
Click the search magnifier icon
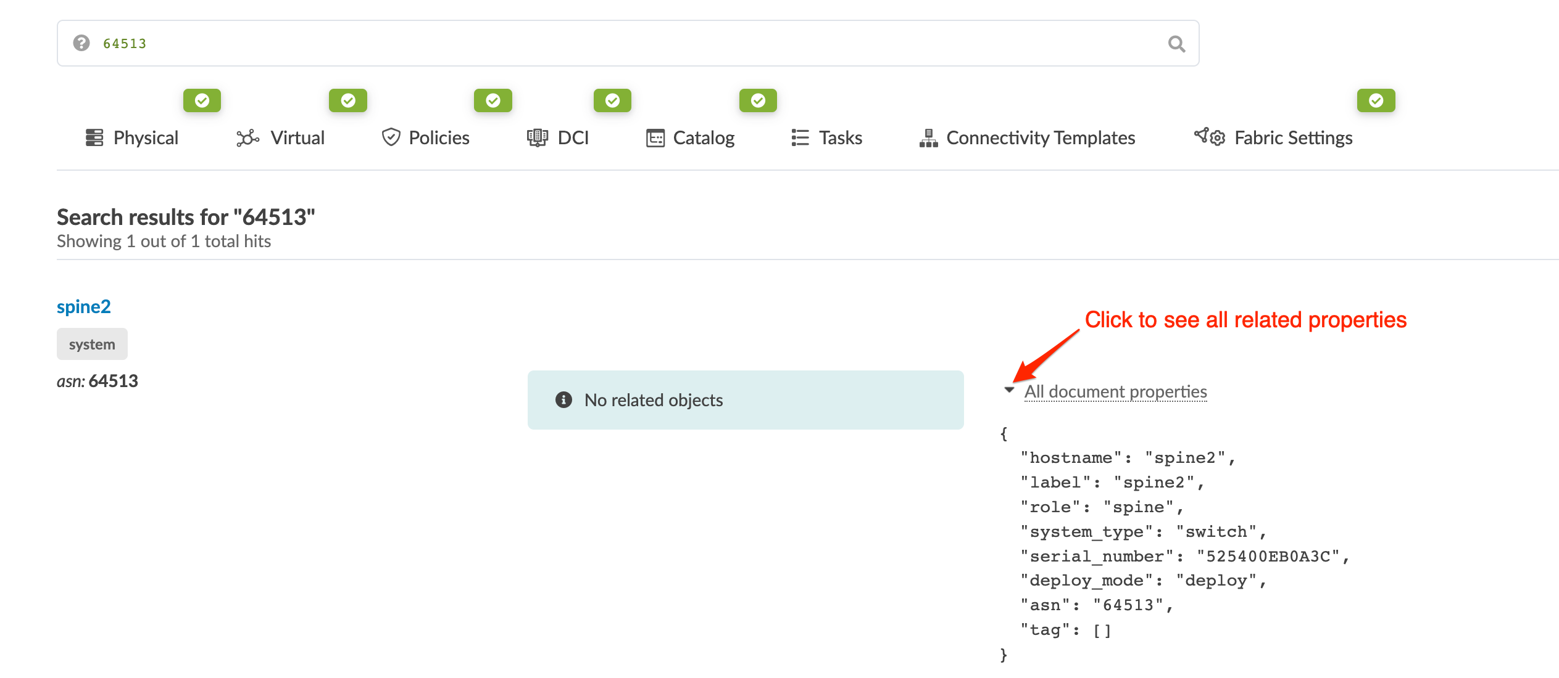[1176, 43]
